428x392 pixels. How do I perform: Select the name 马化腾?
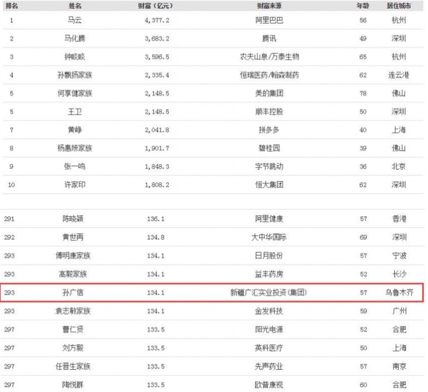click(75, 38)
